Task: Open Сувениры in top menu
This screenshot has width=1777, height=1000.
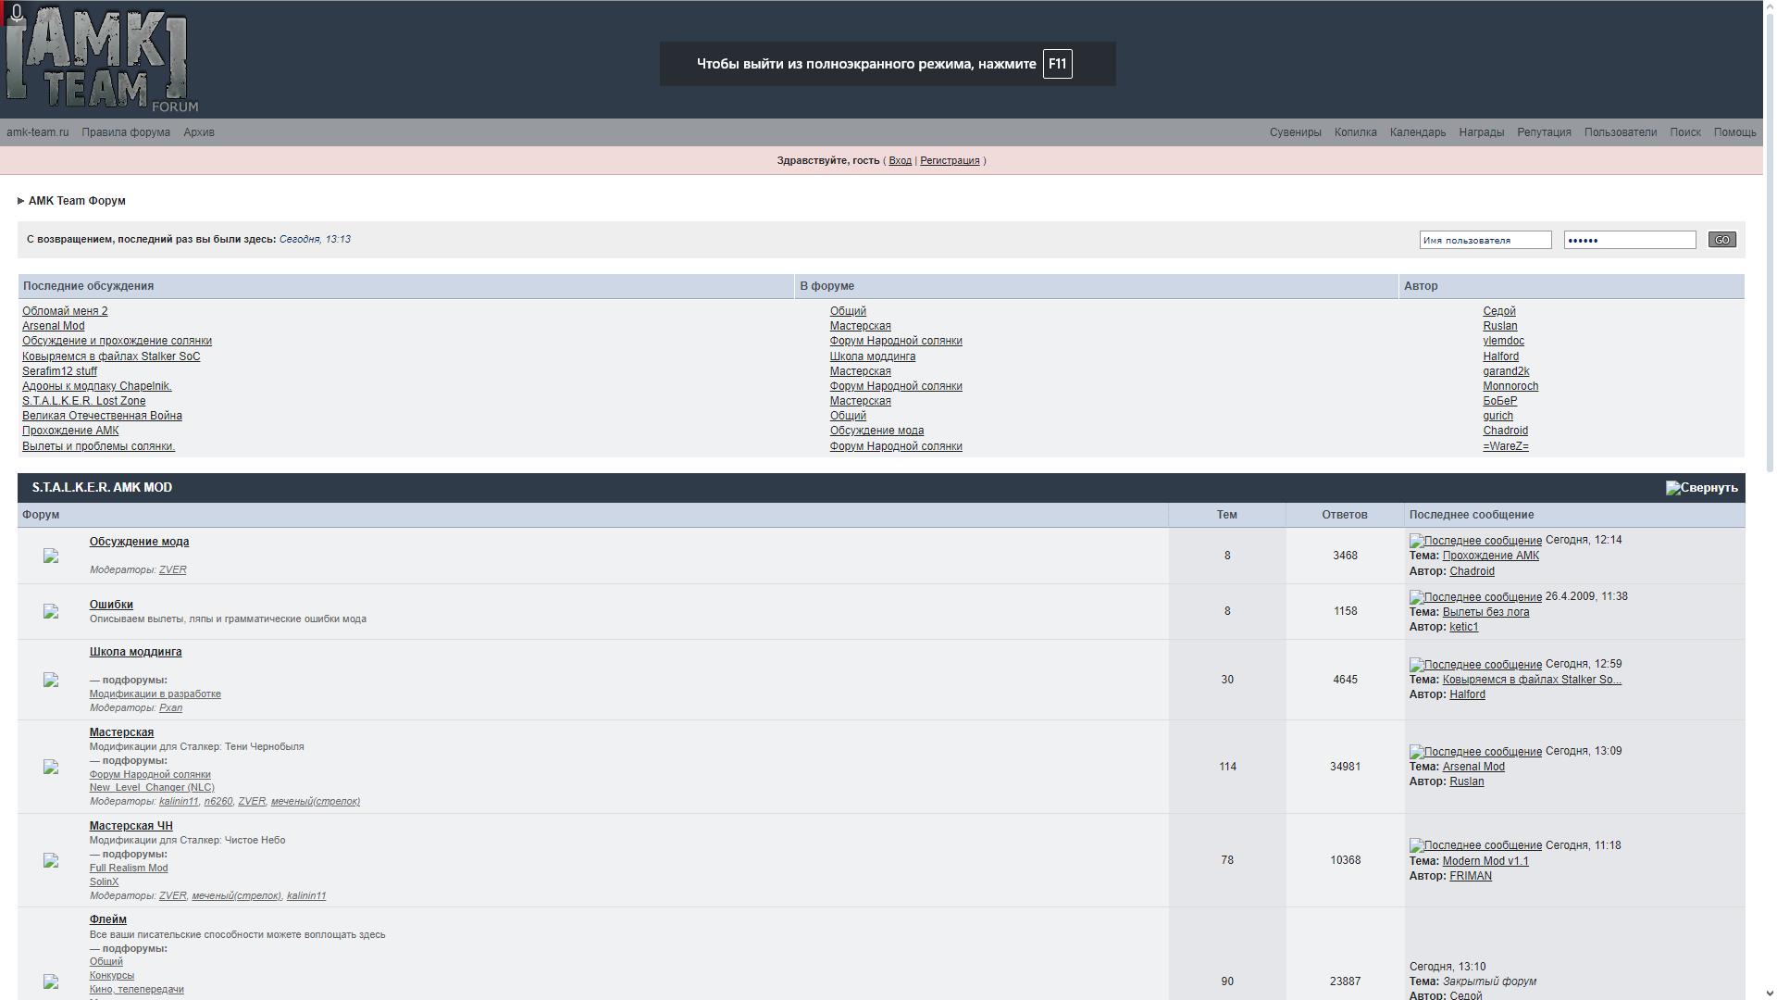Action: pos(1295,132)
